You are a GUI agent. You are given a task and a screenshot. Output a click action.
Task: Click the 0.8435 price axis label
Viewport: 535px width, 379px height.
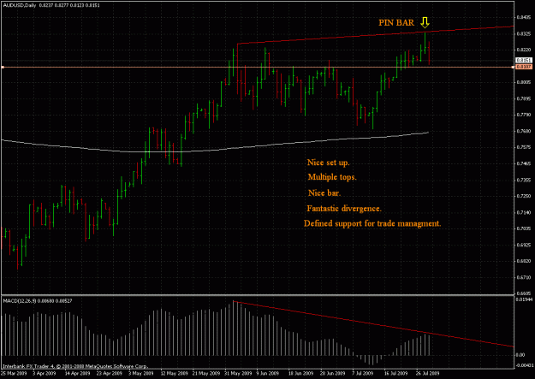524,17
